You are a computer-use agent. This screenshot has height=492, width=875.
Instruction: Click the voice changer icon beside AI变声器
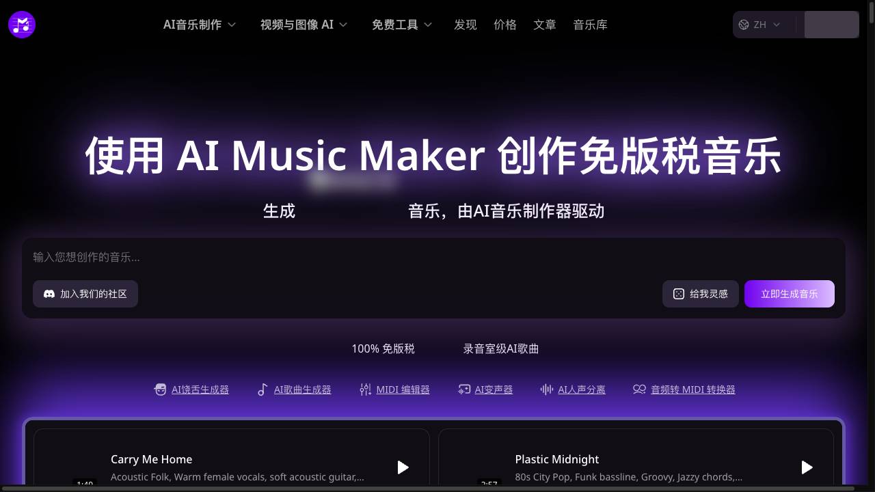coord(464,389)
